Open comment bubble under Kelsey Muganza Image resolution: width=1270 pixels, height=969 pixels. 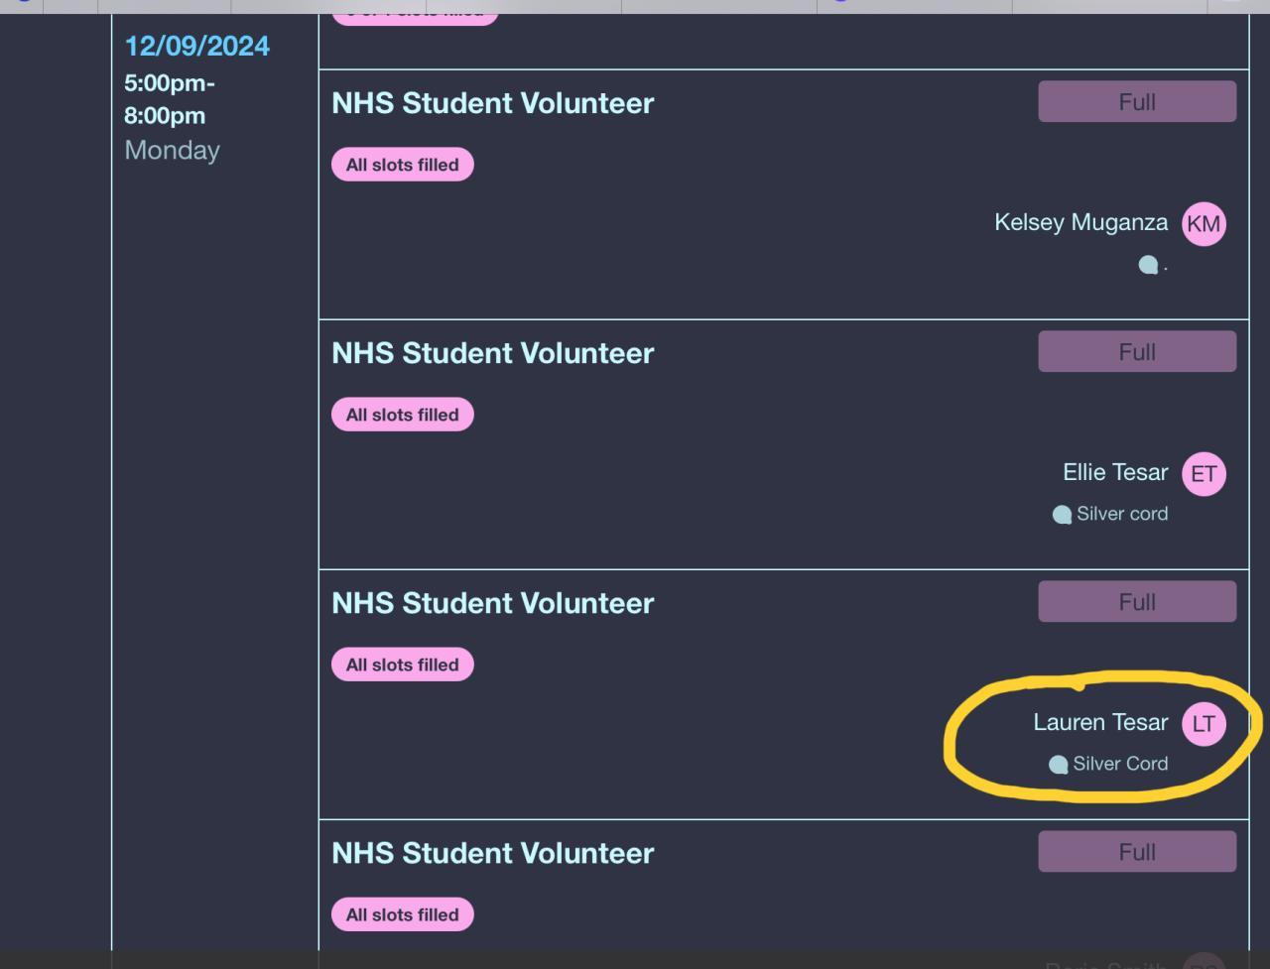[x=1148, y=265]
